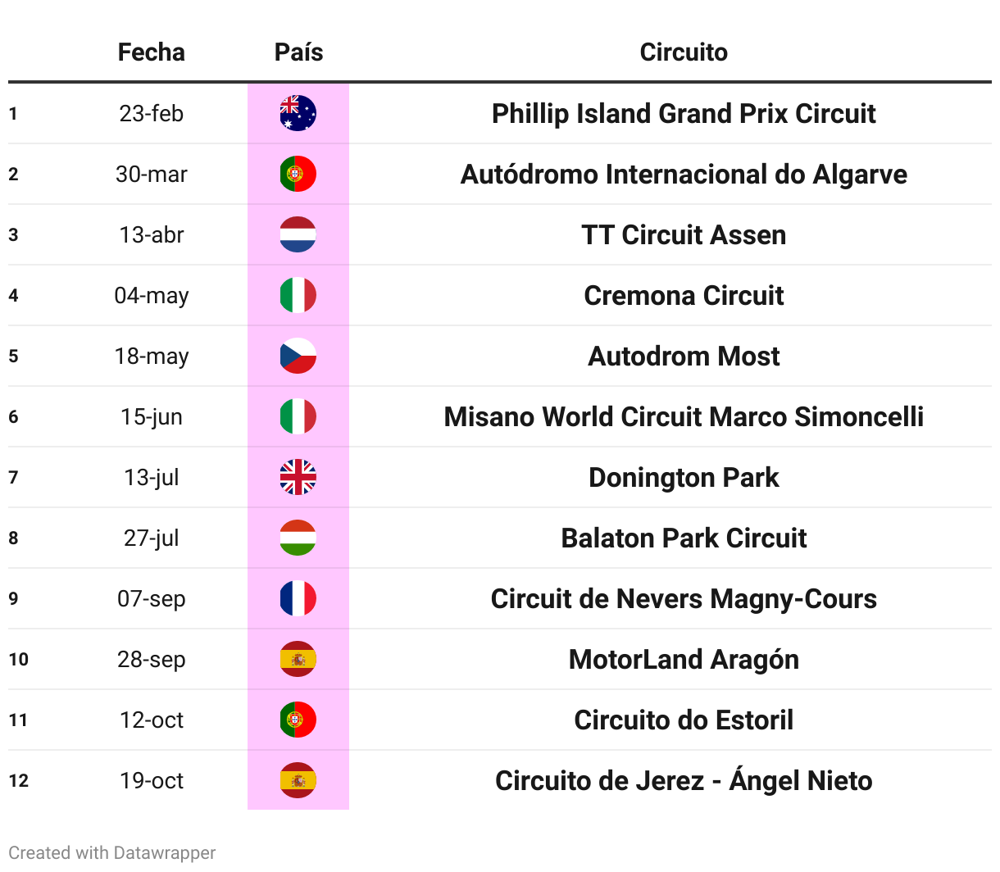The width and height of the screenshot is (1000, 872).
Task: Click the Hungary flag icon
Action: click(298, 538)
